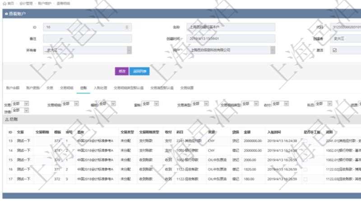Click 1002-银行存款 in row 14
The width and height of the screenshot is (361, 201).
click(187, 150)
